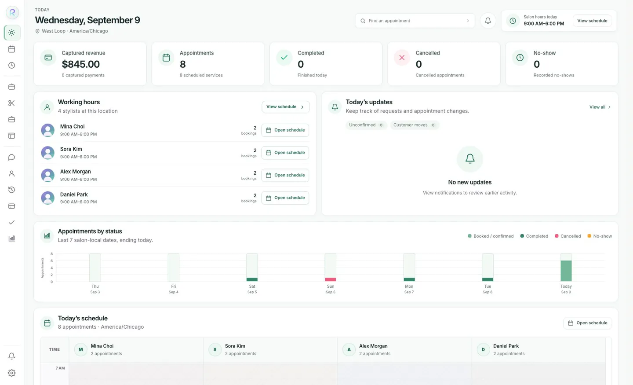Open the scissors services icon
This screenshot has height=385, width=633.
[x=12, y=103]
